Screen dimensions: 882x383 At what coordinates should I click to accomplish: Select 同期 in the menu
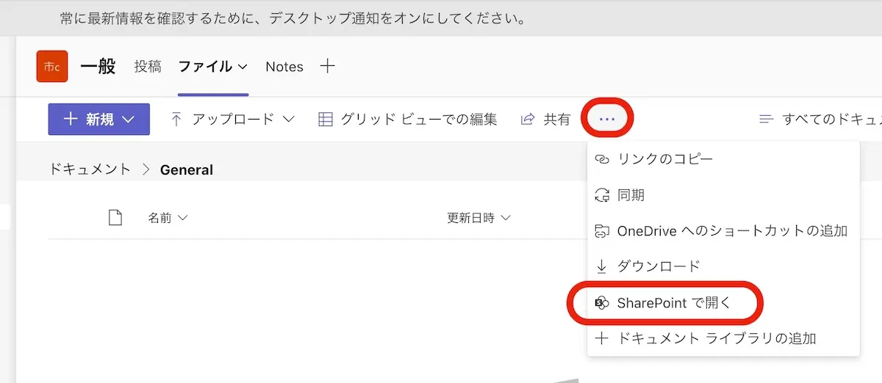[x=631, y=195]
